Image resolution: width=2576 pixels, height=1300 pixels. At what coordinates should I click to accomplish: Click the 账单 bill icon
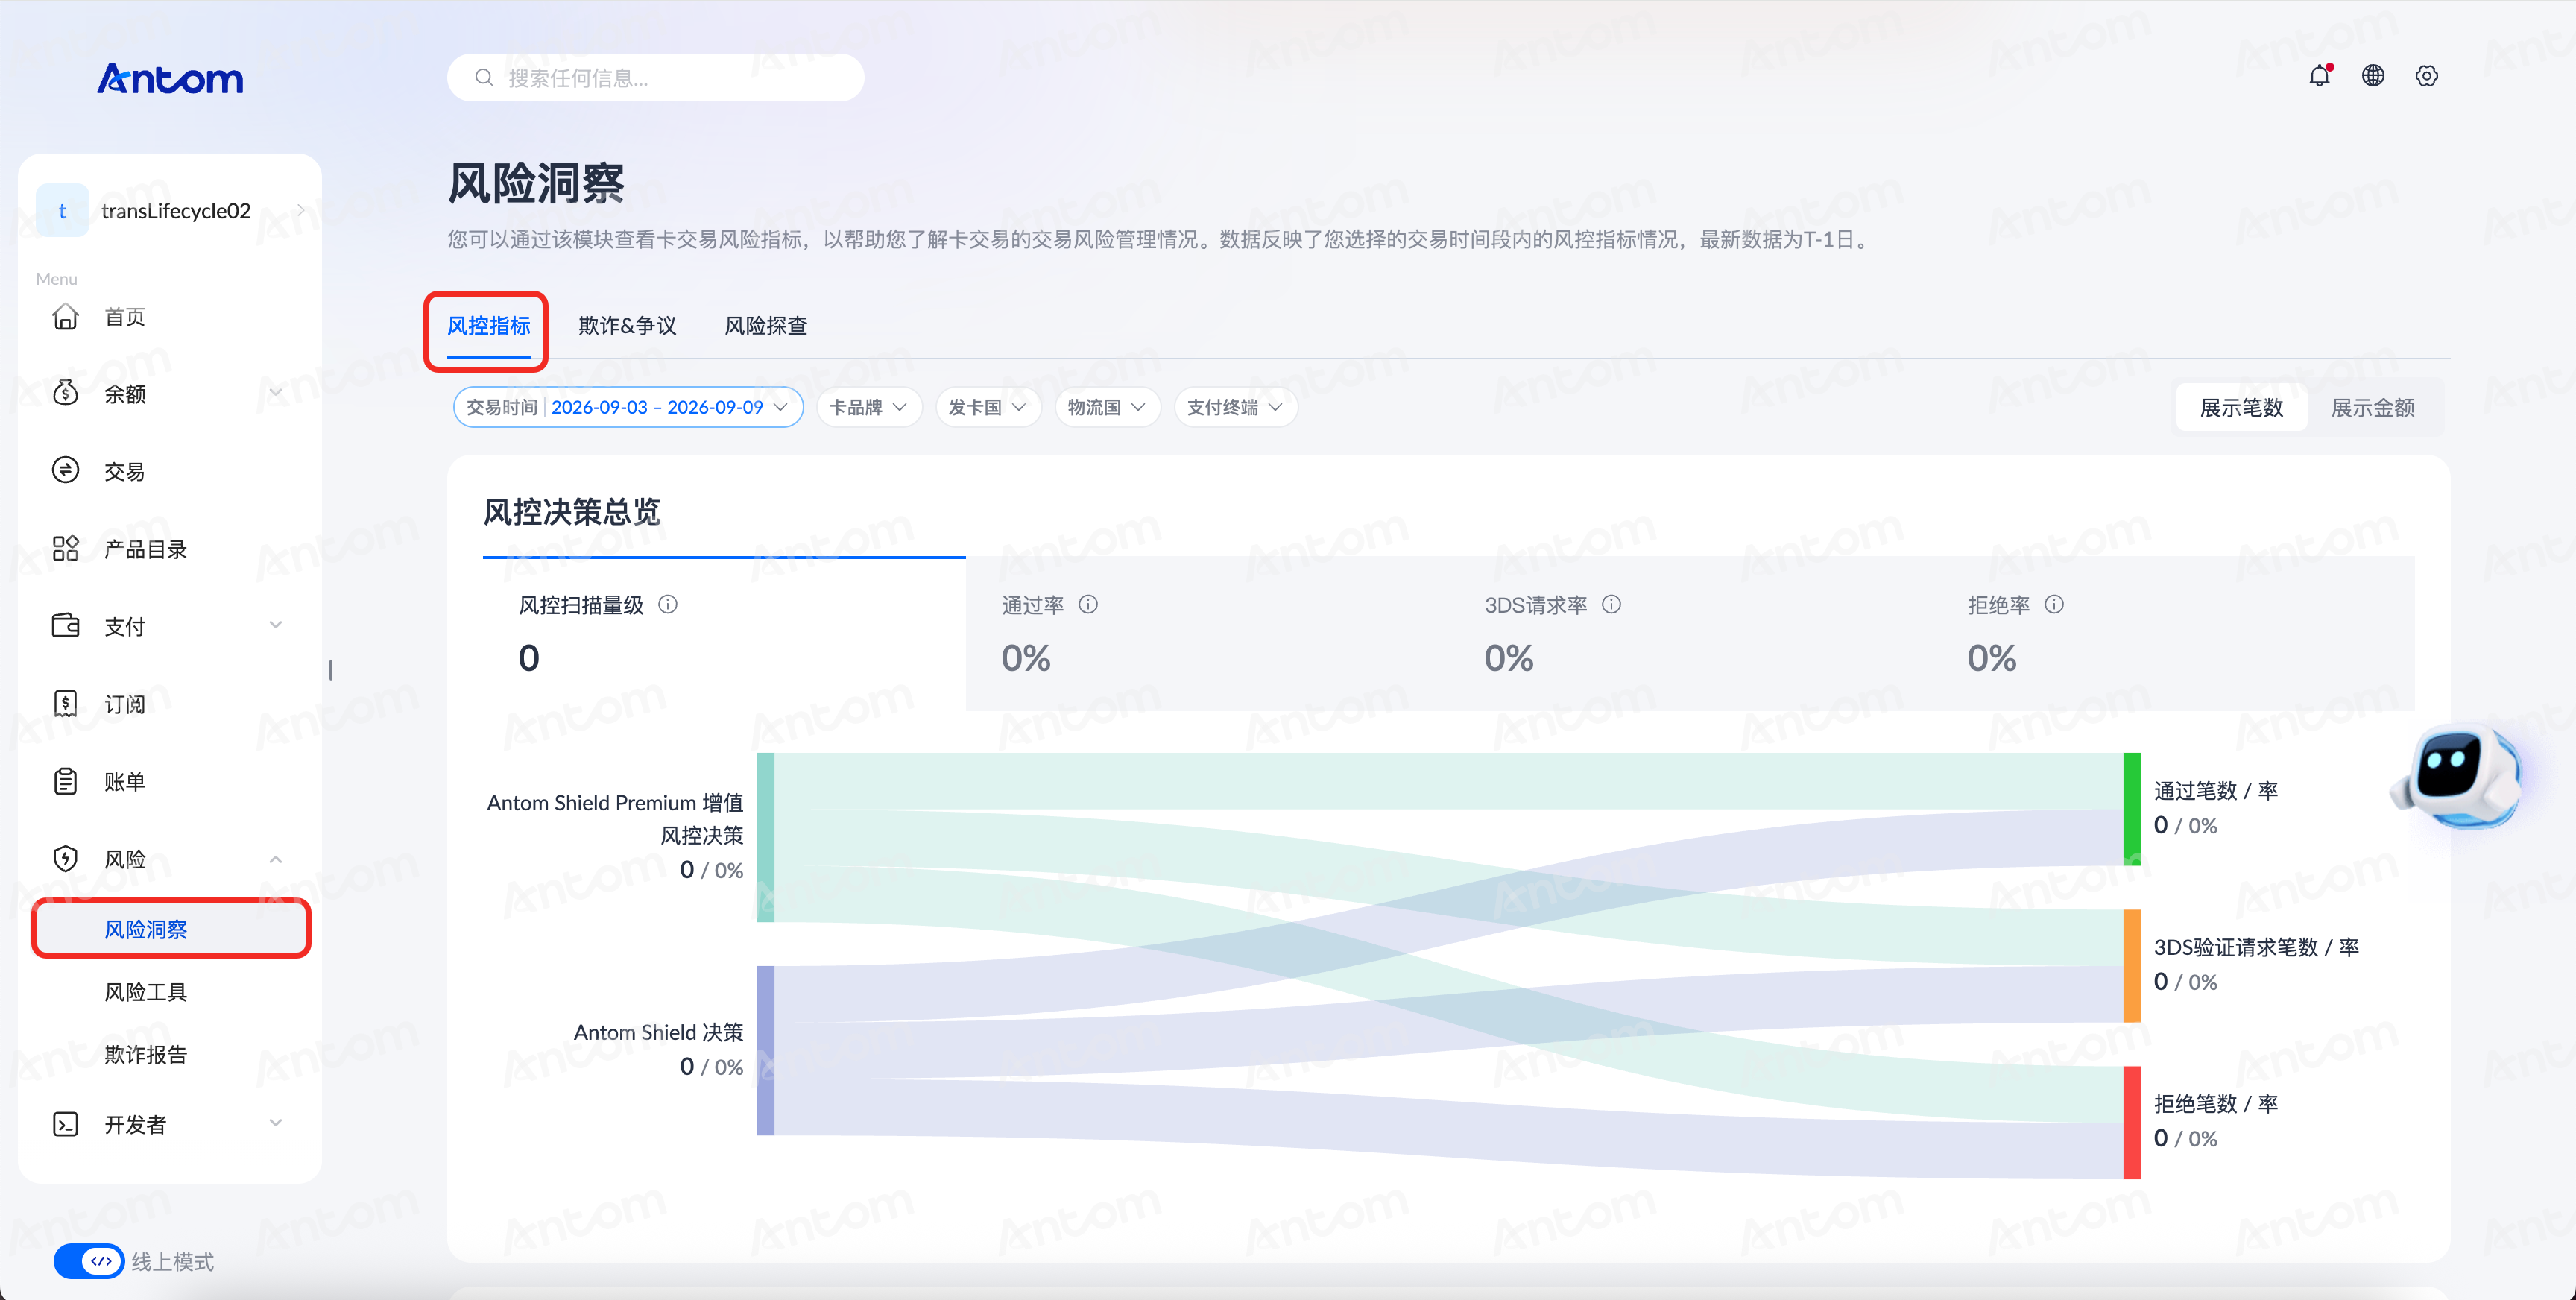pyautogui.click(x=66, y=781)
